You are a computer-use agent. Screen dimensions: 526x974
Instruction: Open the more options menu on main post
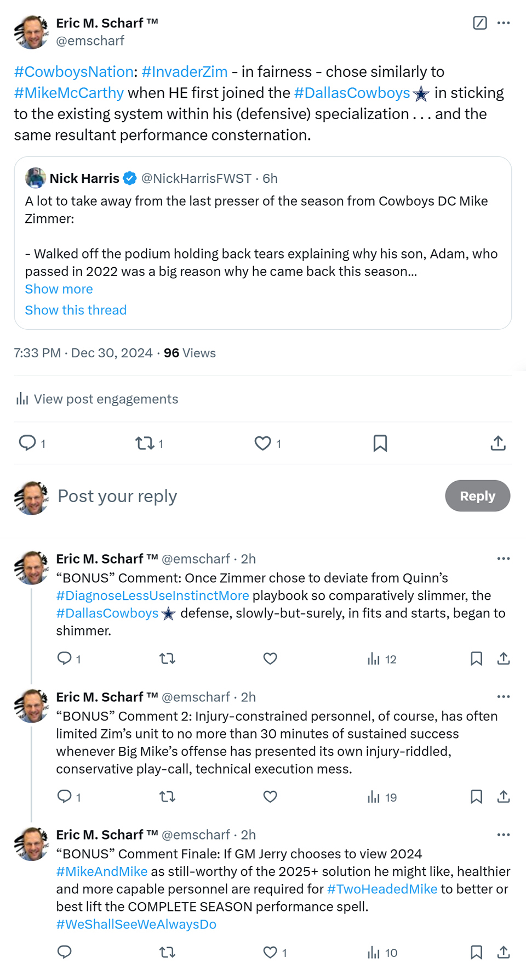click(x=504, y=23)
